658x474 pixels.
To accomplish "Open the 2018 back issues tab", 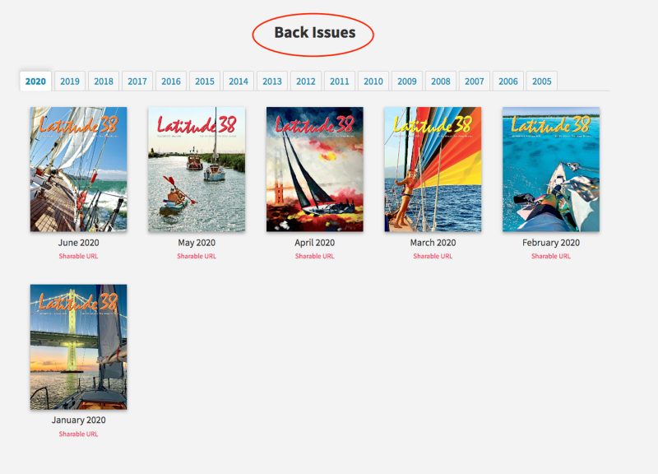I will [x=104, y=81].
